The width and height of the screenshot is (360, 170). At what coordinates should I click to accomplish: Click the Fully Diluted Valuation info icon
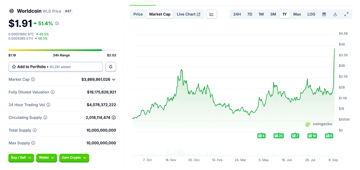point(52,92)
